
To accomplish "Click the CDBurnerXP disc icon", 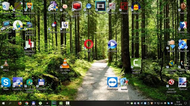I will pyautogui.click(x=183, y=44).
